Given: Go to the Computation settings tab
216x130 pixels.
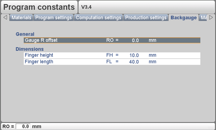Looking at the screenshot, I should tap(99, 18).
